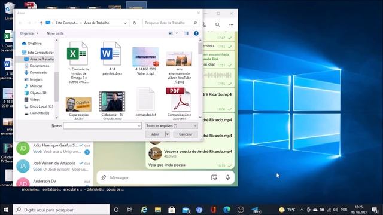
Task: Open chat with João Henrique Gualba
Action: [53, 148]
